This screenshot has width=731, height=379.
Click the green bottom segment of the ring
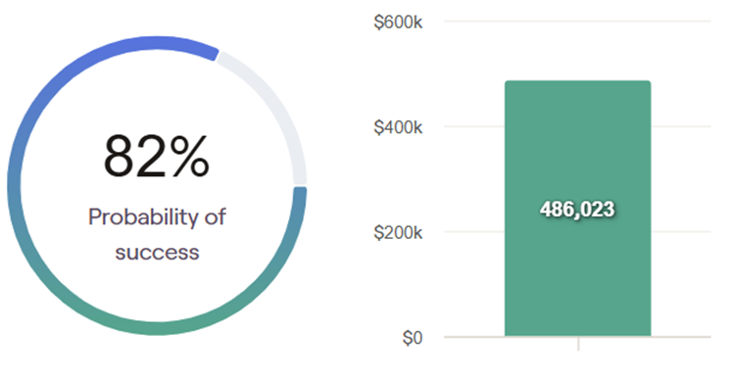[157, 328]
